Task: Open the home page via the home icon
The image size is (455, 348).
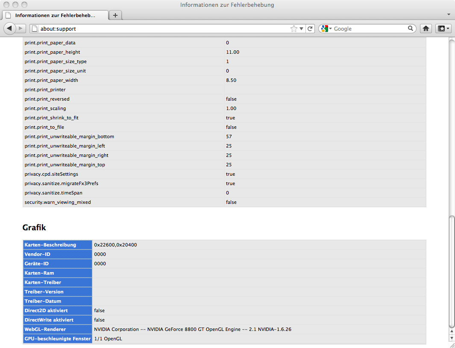Action: point(426,28)
